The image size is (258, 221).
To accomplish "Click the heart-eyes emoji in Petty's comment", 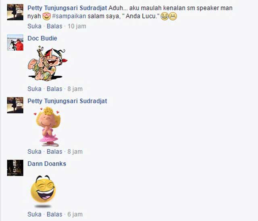I will coord(47,16).
